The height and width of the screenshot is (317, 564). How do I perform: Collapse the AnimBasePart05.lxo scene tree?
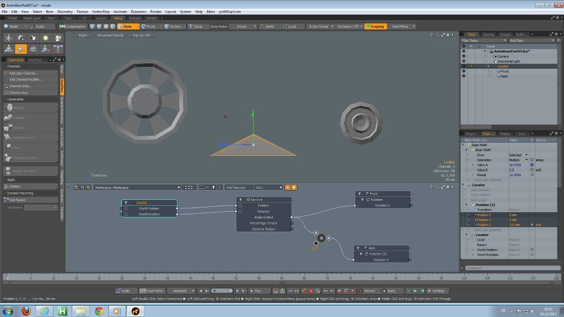coord(485,52)
